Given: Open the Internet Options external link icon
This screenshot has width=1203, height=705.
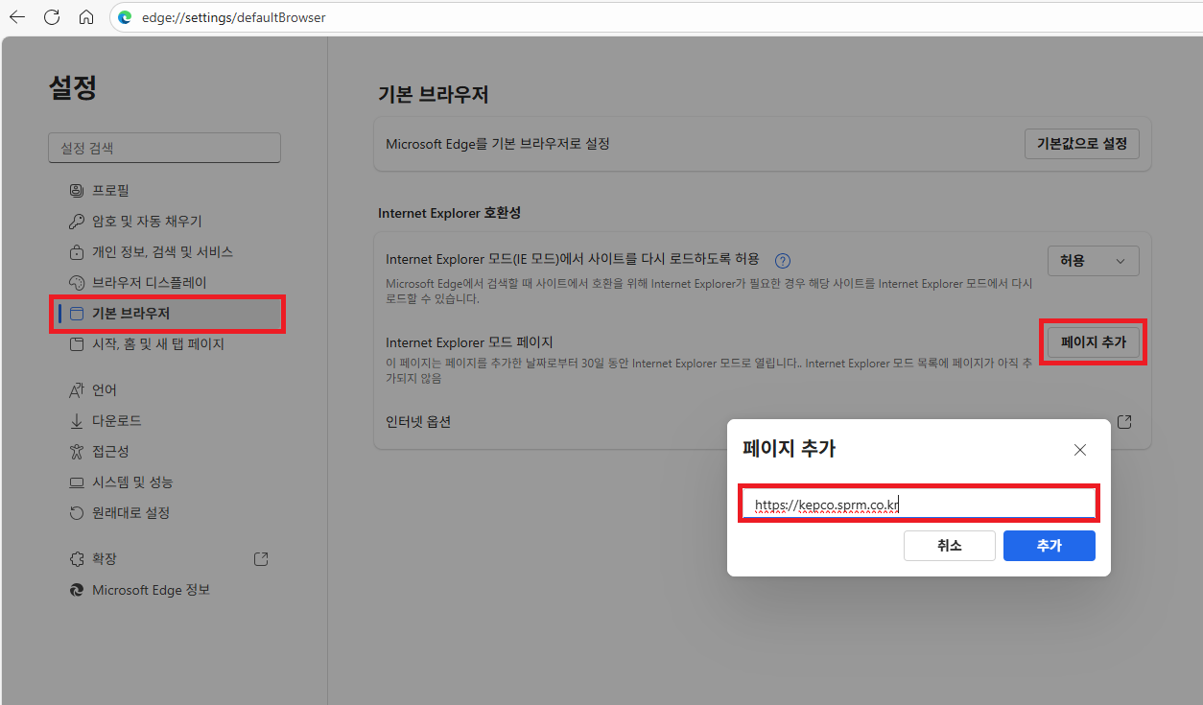Looking at the screenshot, I should pyautogui.click(x=1124, y=422).
